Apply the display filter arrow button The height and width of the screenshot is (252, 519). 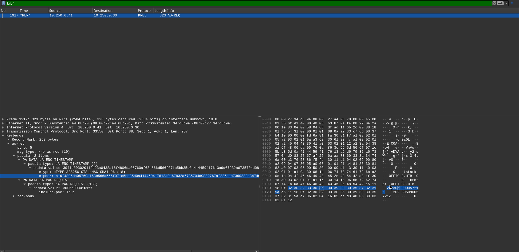(x=500, y=3)
